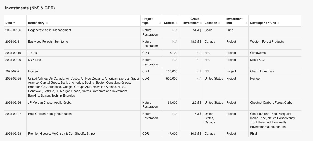Click the 2025-02-28 date cell
Screen dimensions: 313x141
coord(13,134)
